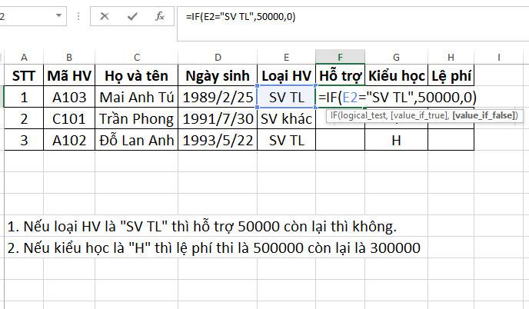
Task: Click the 'Mã HV' header cell
Action: point(69,75)
